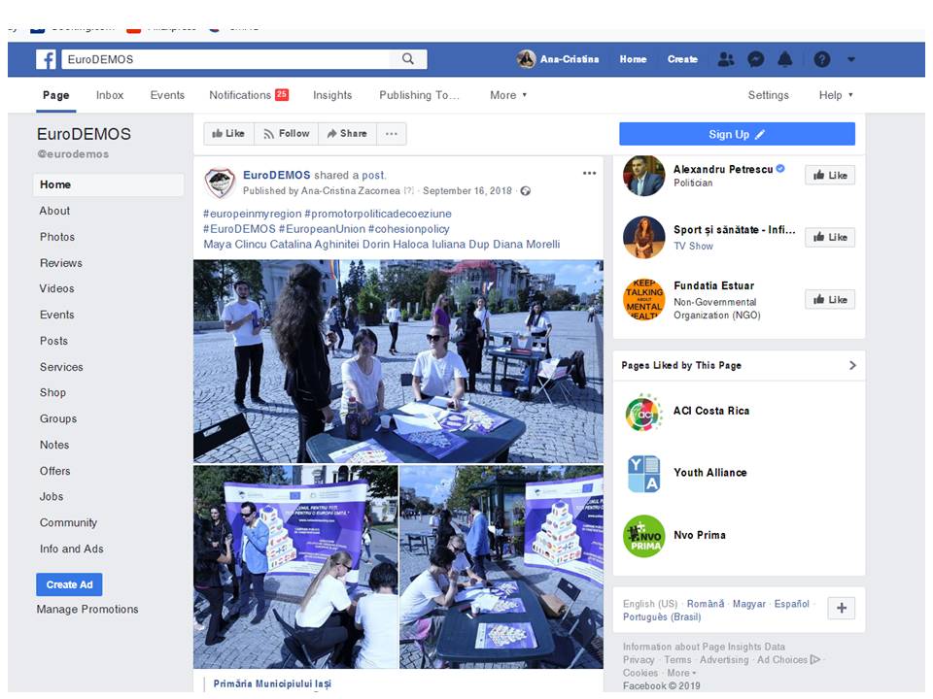Image resolution: width=933 pixels, height=699 pixels.
Task: Click the Home link in blue bar
Action: click(x=633, y=59)
